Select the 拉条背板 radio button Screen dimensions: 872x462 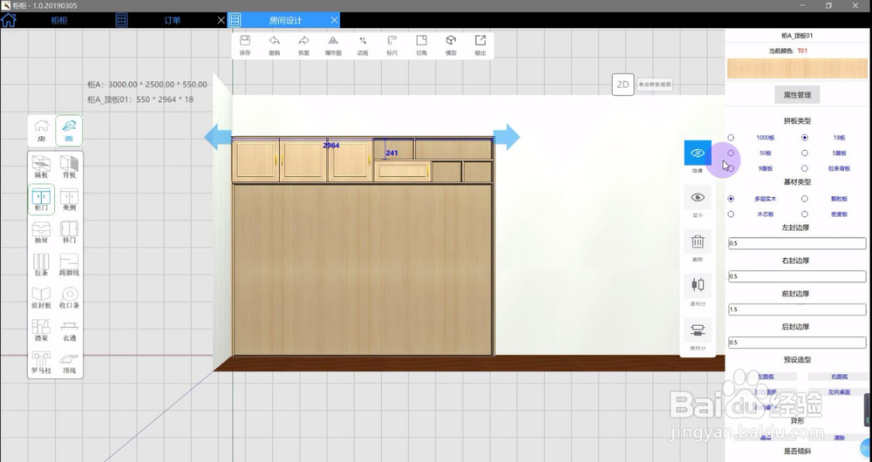804,168
